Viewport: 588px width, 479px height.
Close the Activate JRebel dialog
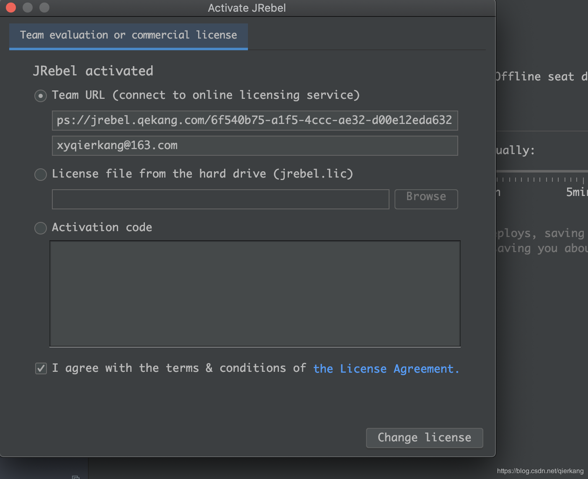pos(11,8)
